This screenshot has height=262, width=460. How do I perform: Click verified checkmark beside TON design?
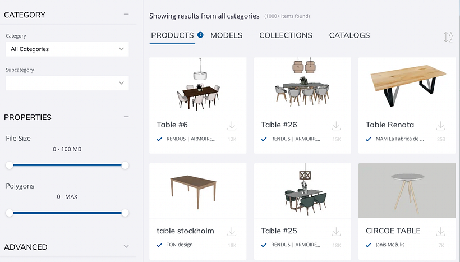[x=159, y=245]
